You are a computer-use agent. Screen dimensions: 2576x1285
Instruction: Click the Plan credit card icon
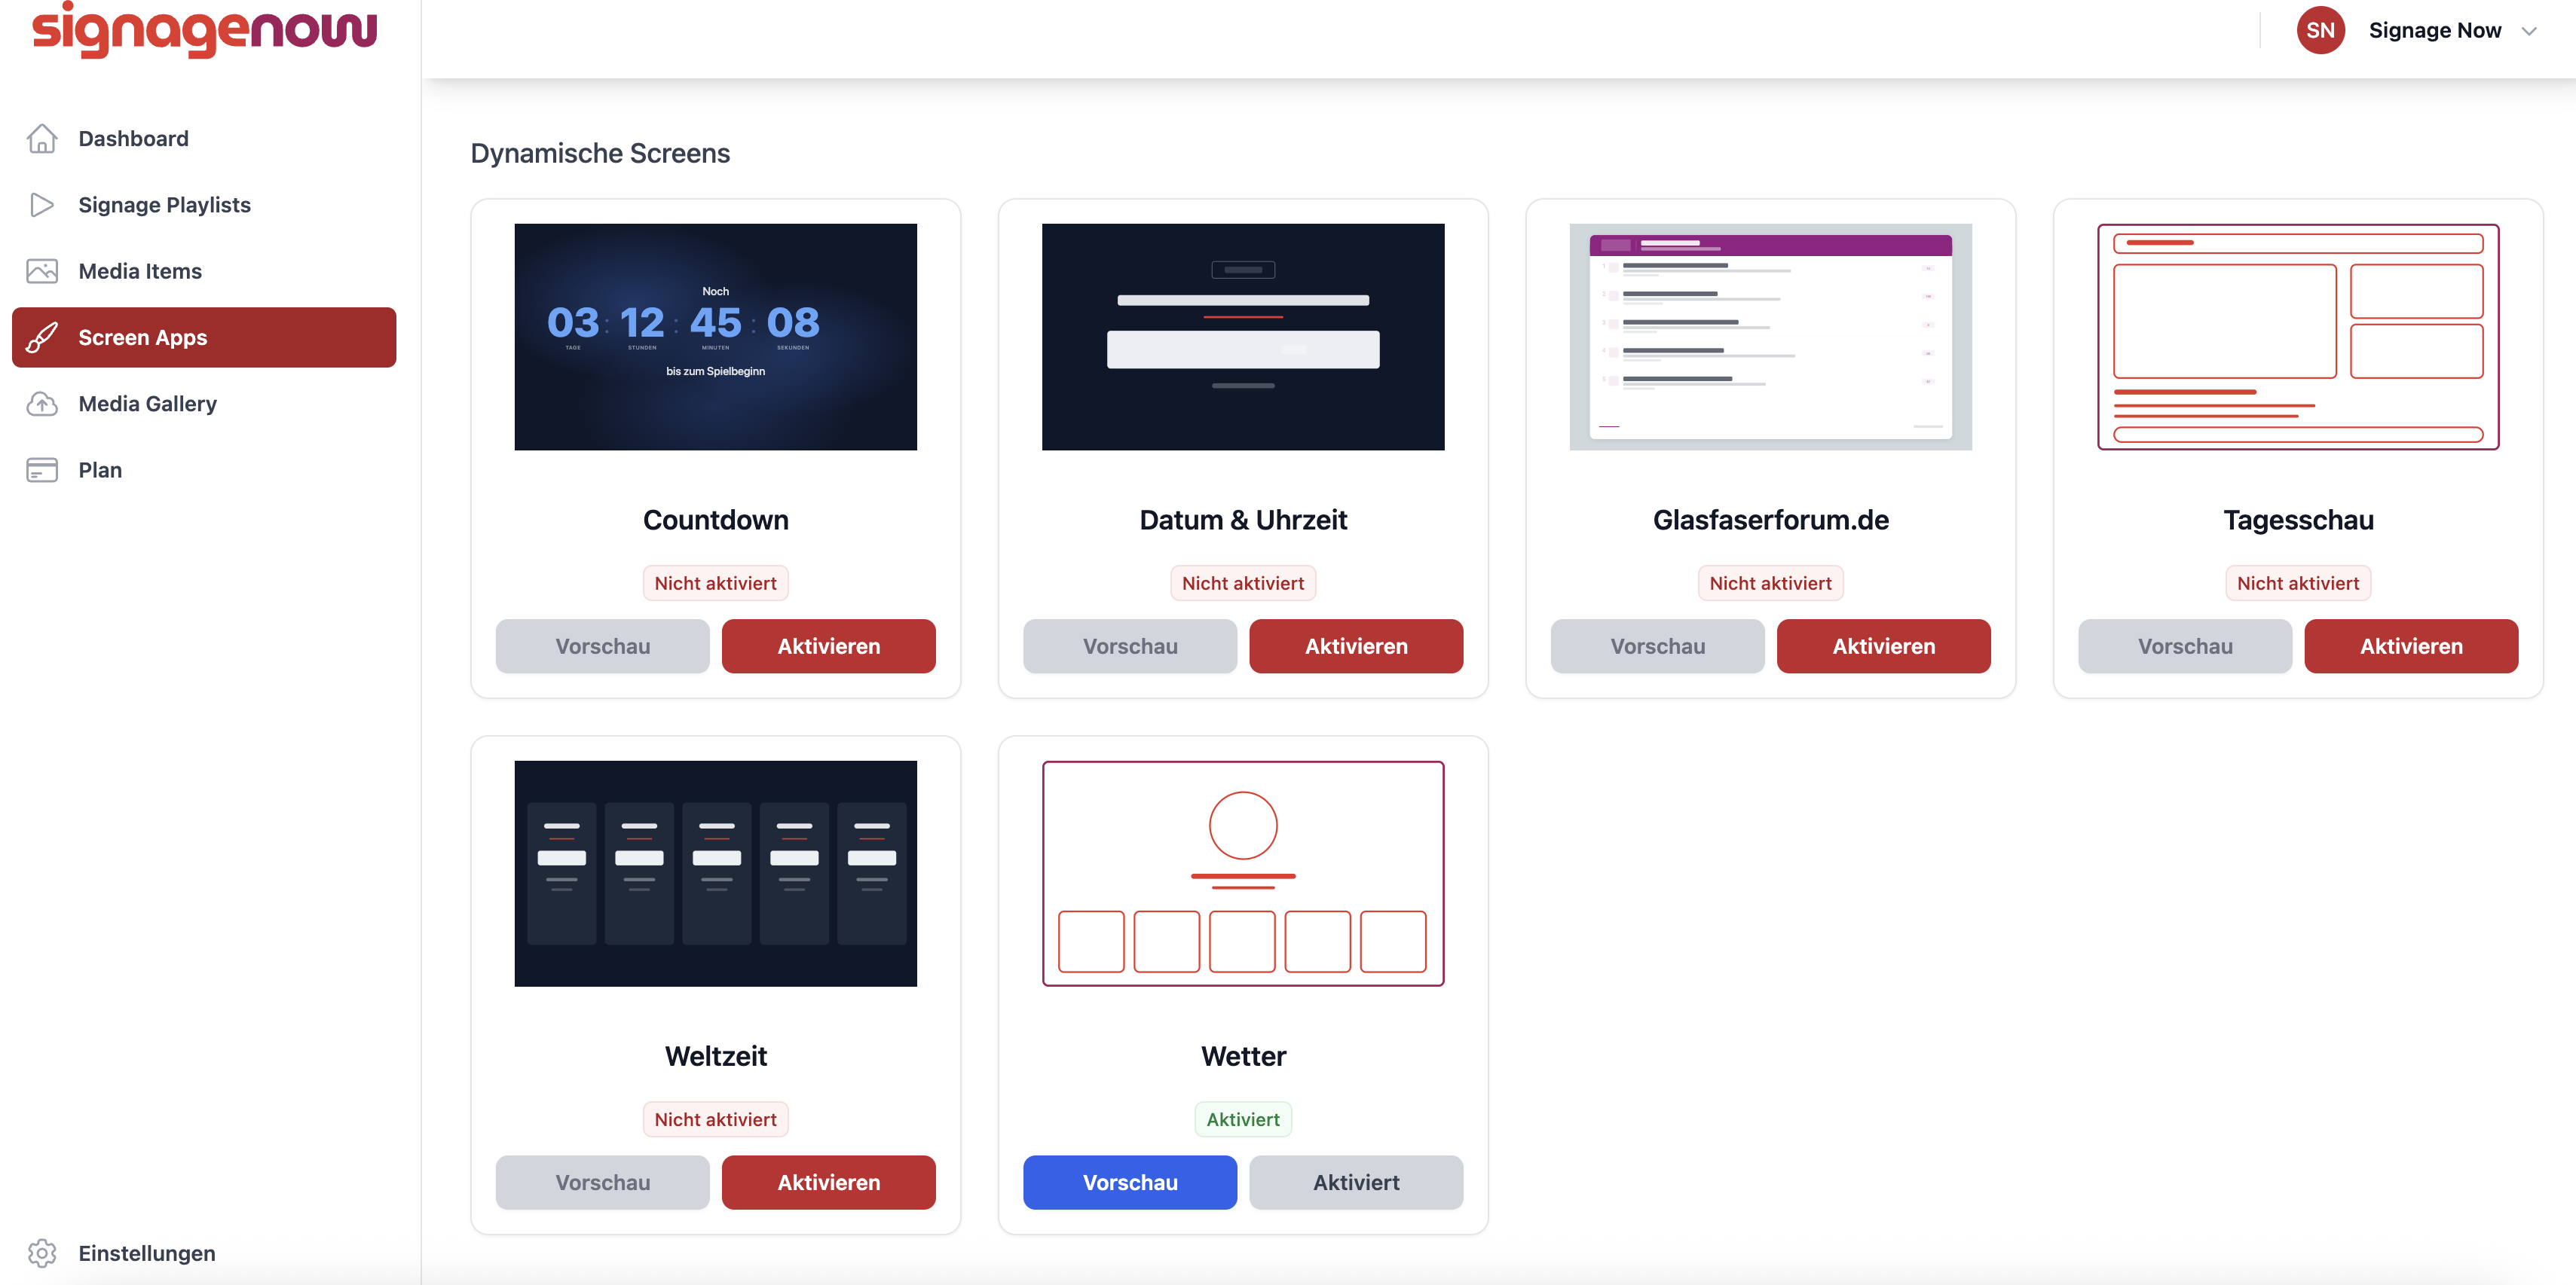(42, 469)
